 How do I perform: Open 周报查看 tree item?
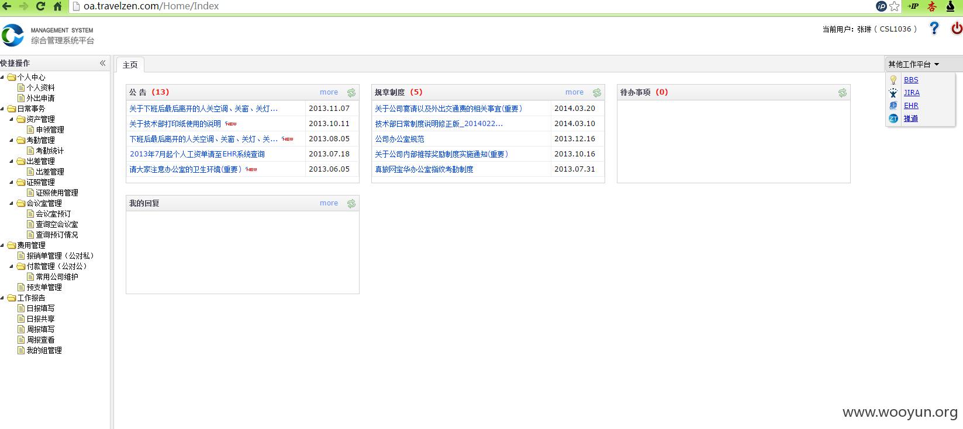coord(40,340)
